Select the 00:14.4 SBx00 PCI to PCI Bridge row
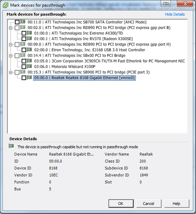The height and width of the screenshot is (214, 196). 76,55
